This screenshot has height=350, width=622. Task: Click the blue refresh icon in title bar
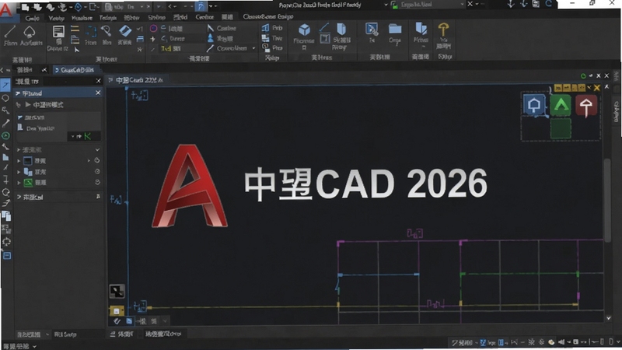point(549,4)
